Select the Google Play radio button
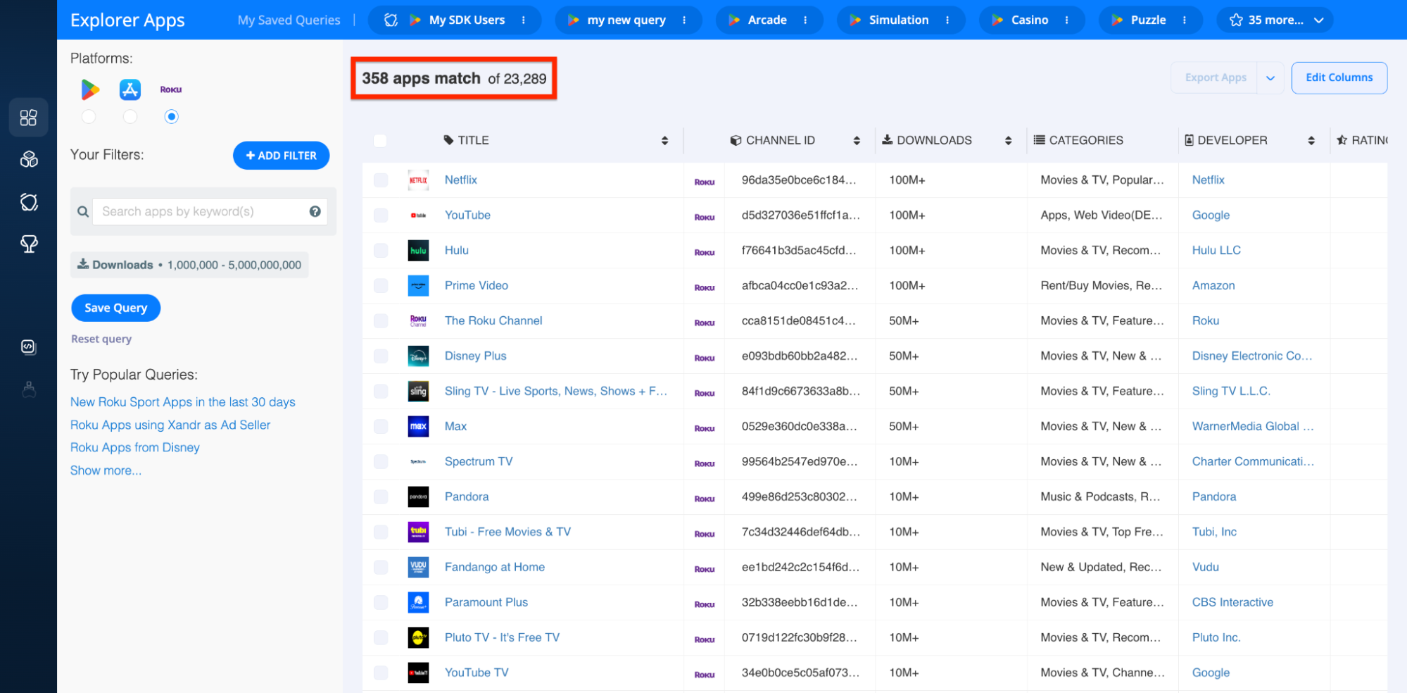The width and height of the screenshot is (1407, 693). click(x=89, y=117)
